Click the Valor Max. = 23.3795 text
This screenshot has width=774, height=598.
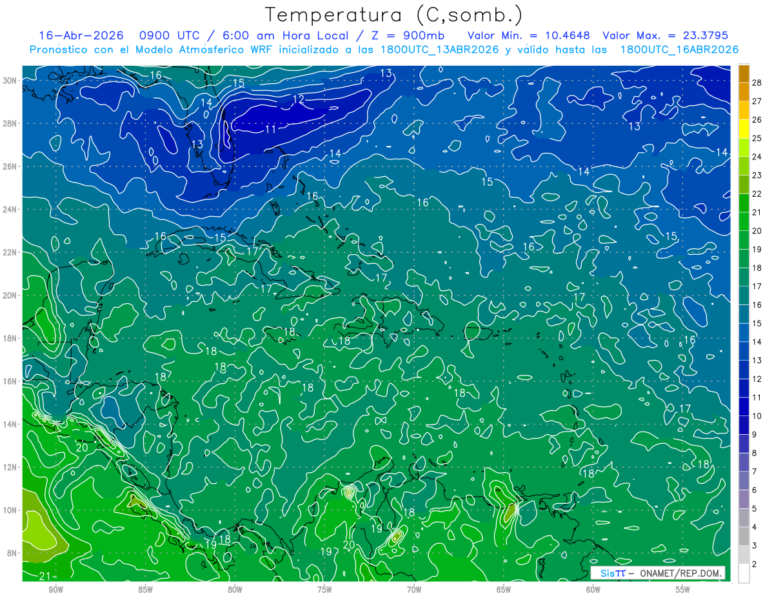coord(665,35)
